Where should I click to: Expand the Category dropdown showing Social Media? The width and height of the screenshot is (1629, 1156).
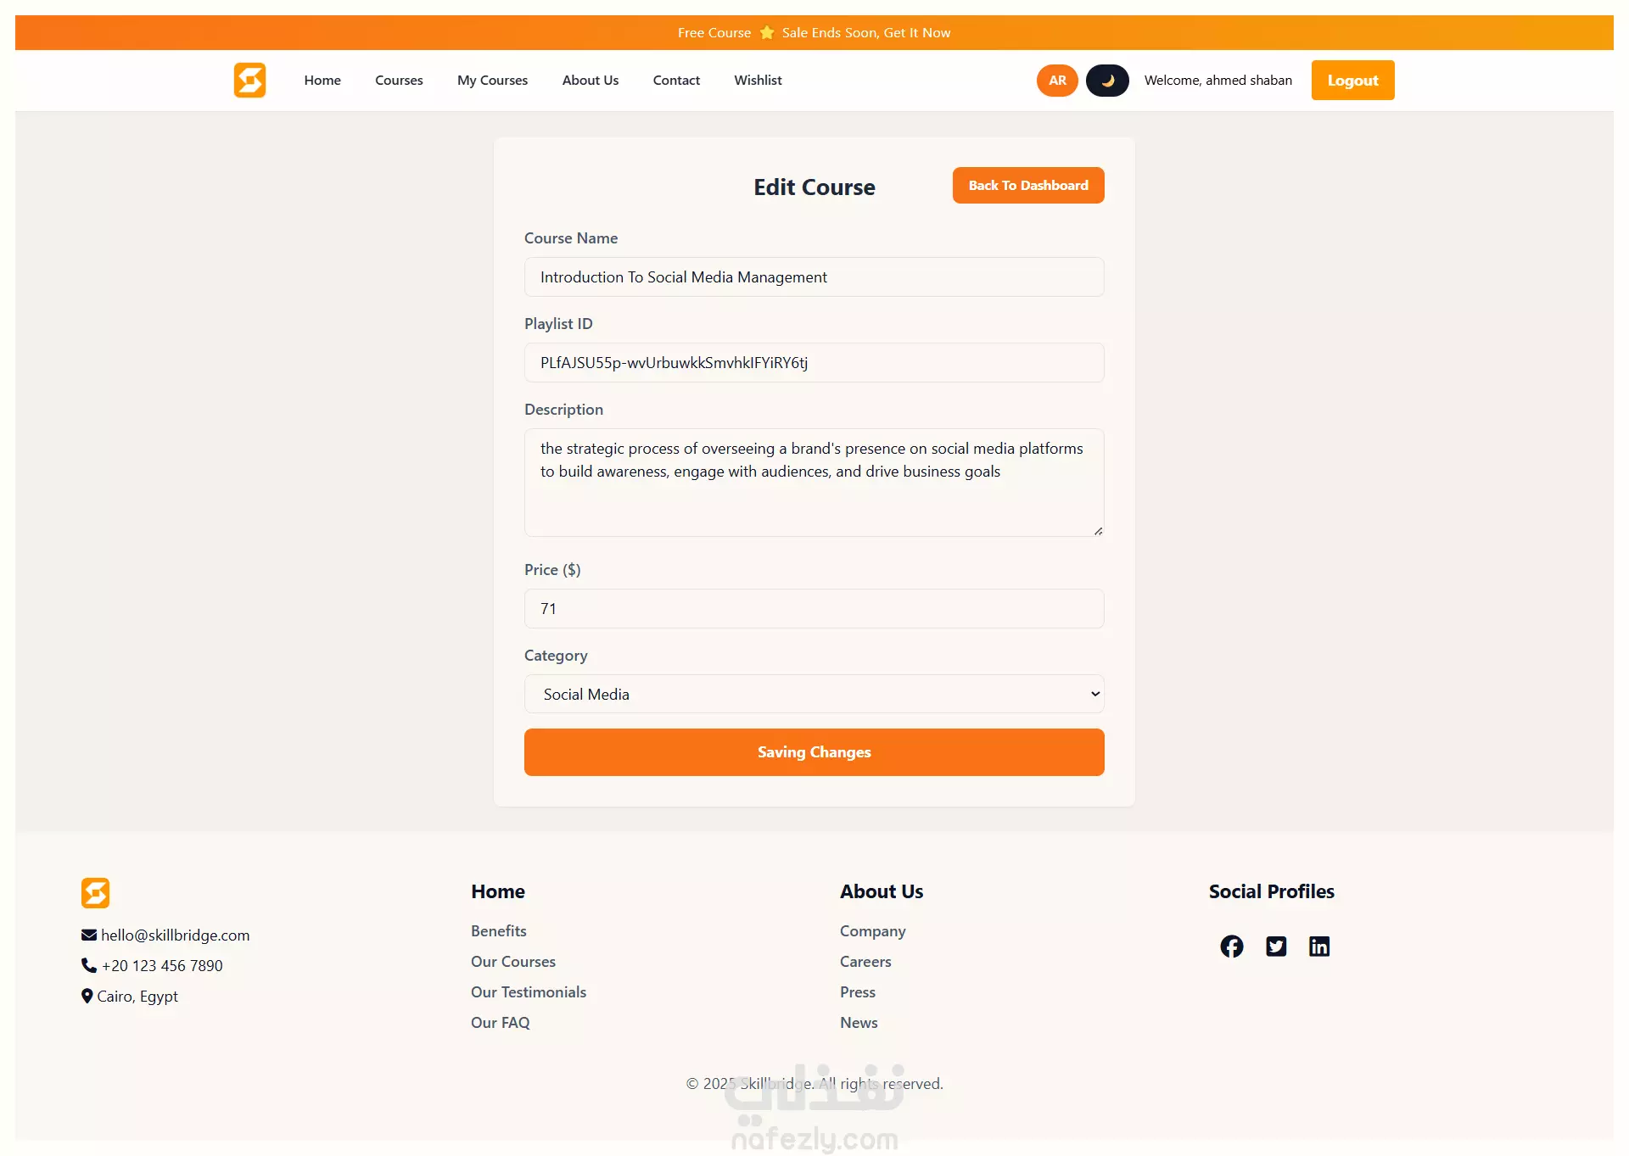pos(814,694)
